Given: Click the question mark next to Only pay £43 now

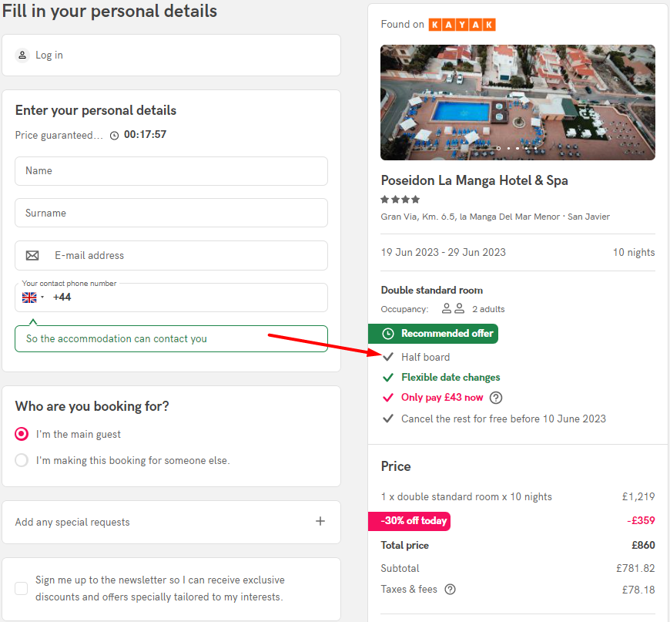Looking at the screenshot, I should coord(496,398).
